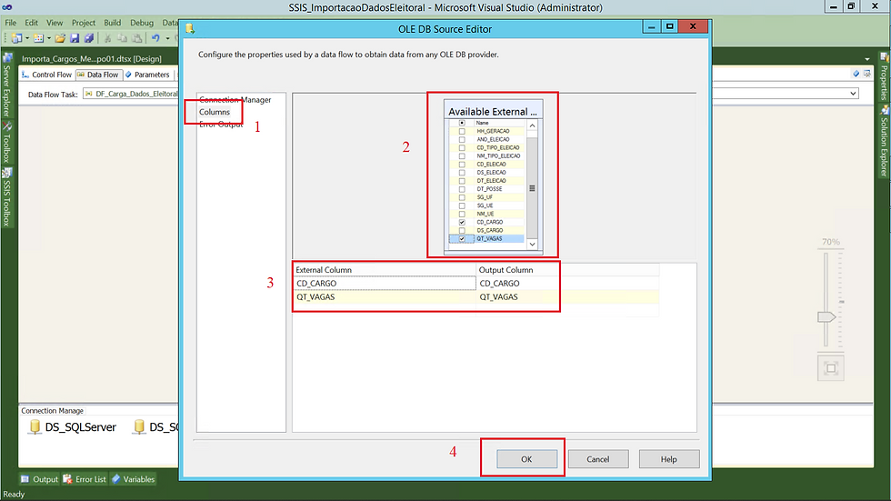The image size is (891, 501).
Task: Click the Save floppy disk icon
Action: tap(75, 38)
